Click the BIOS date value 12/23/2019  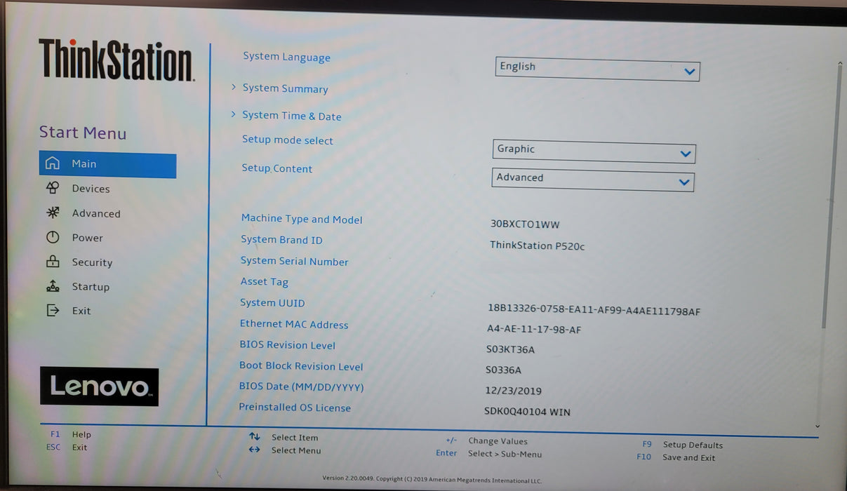[x=513, y=391]
